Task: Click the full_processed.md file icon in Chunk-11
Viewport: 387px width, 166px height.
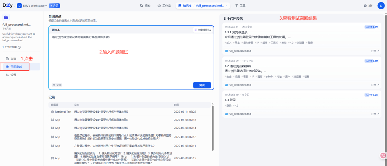Action: point(226,51)
